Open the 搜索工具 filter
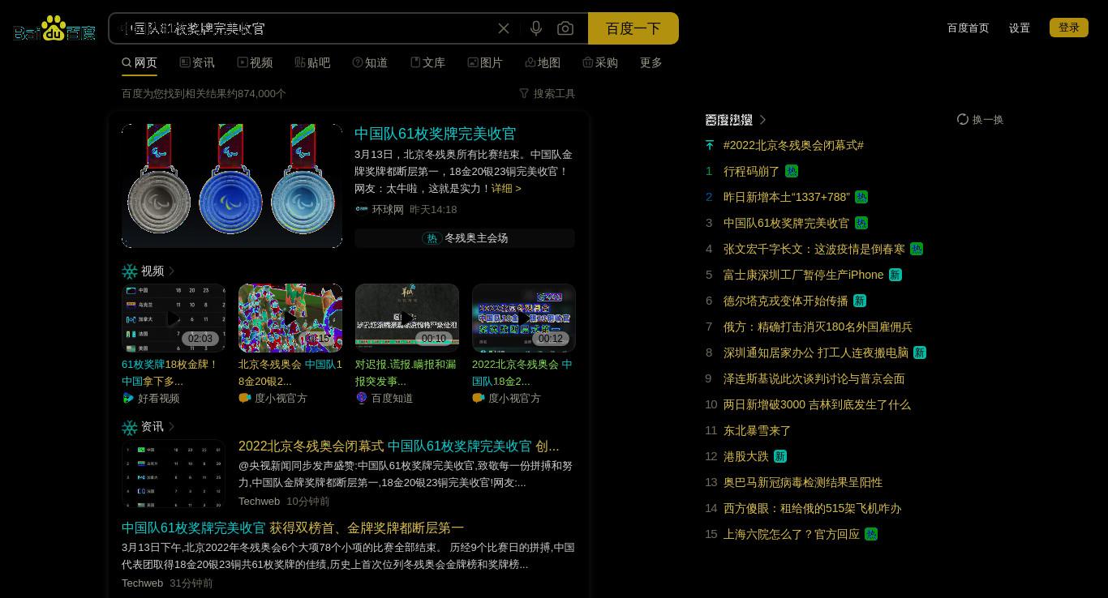1108x598 pixels. pos(547,93)
